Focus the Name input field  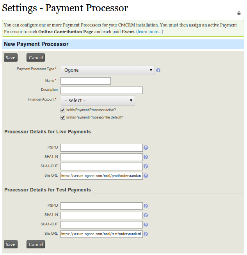click(x=85, y=81)
